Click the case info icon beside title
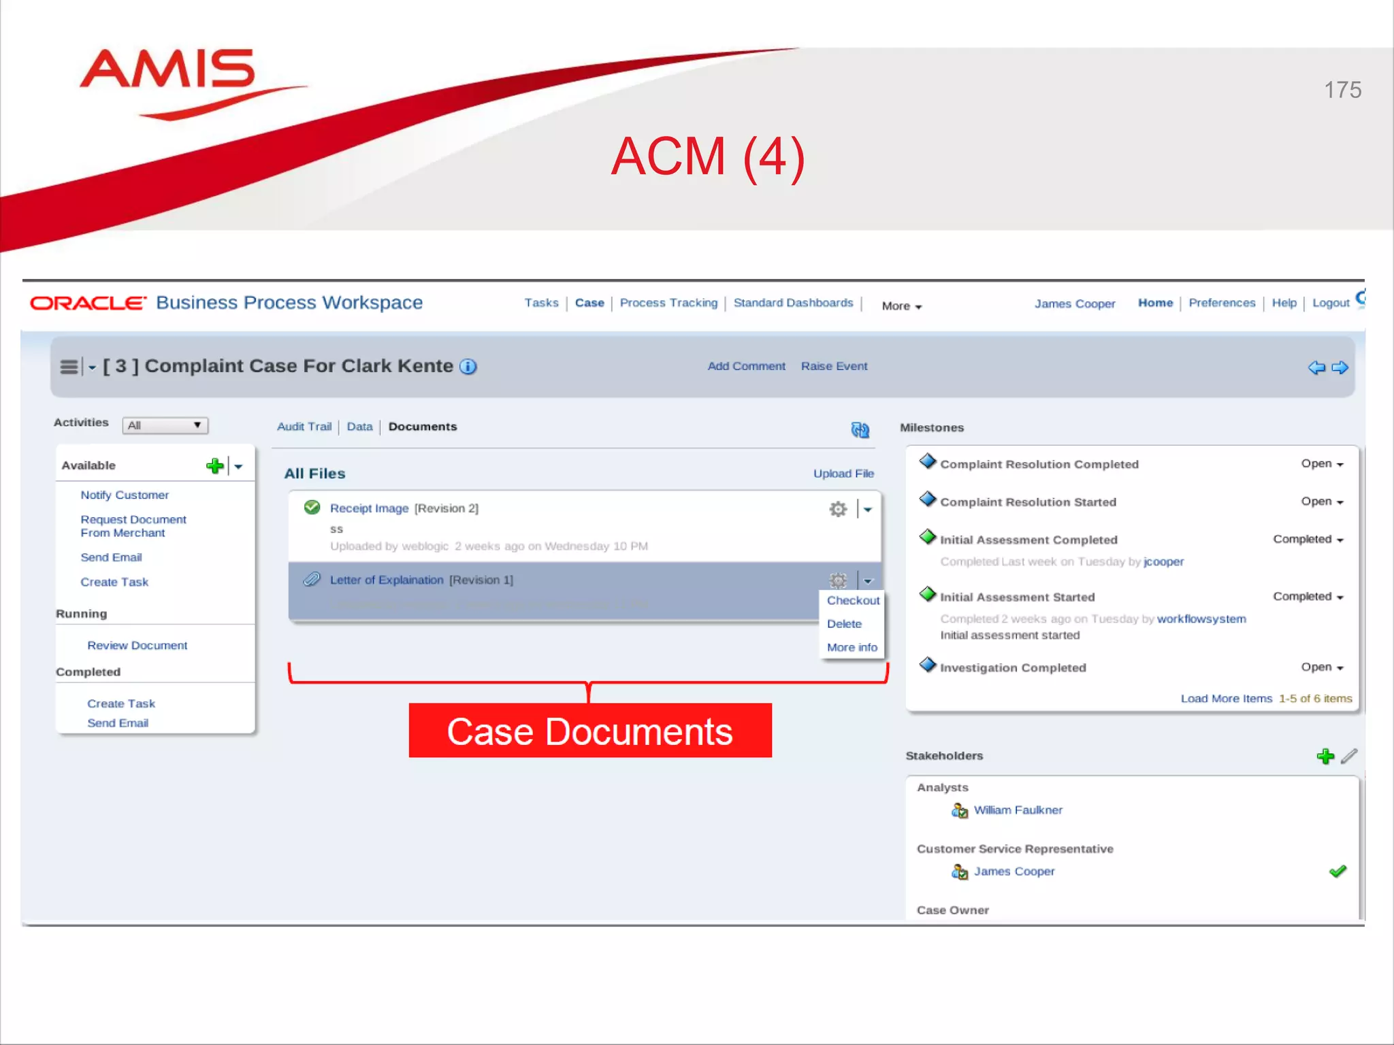1394x1045 pixels. tap(468, 367)
